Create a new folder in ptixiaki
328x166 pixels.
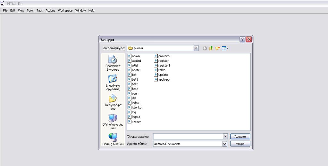coord(218,48)
